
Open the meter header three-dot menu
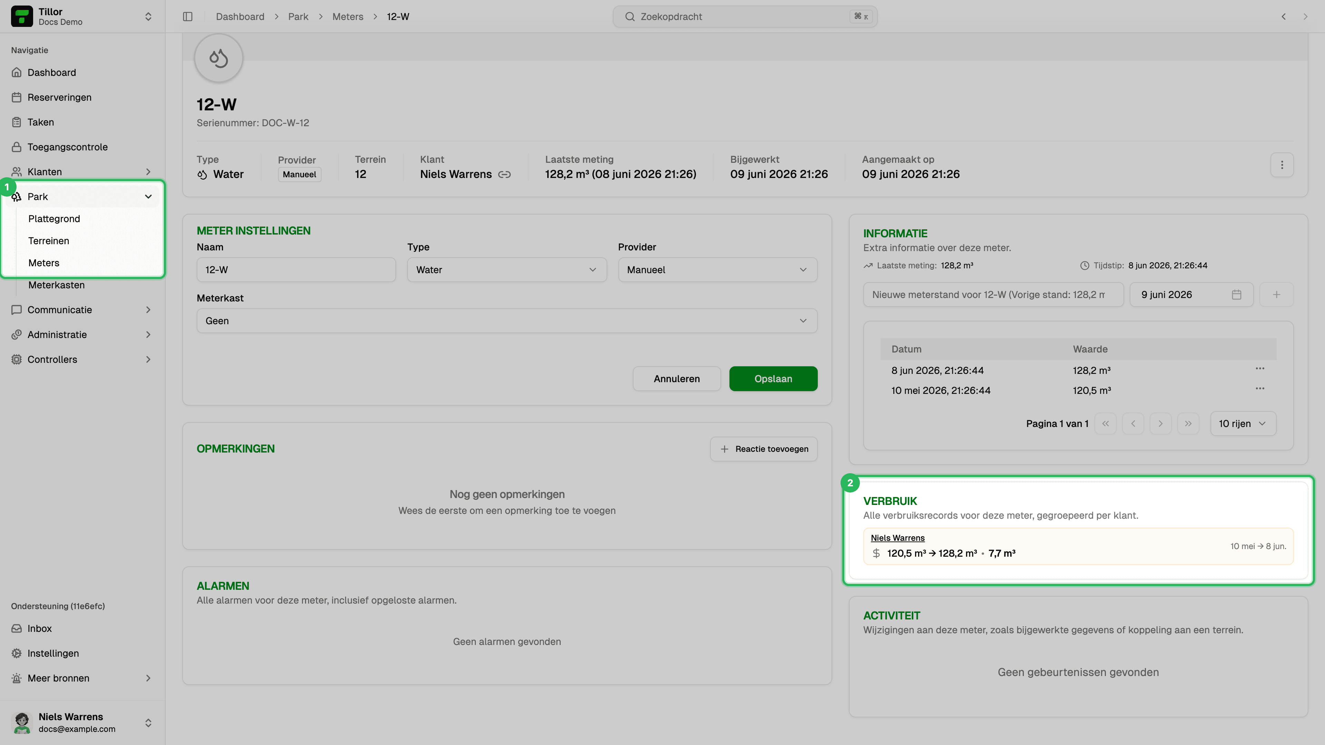click(1282, 165)
